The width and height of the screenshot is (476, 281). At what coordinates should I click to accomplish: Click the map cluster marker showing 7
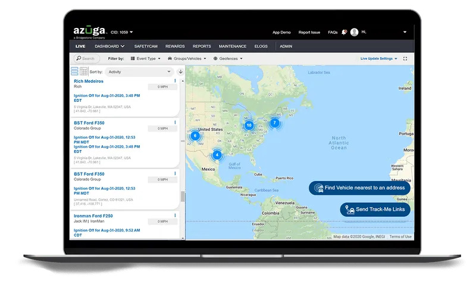[274, 123]
